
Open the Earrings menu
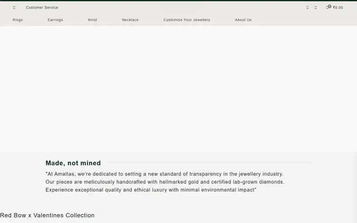[x=55, y=20]
